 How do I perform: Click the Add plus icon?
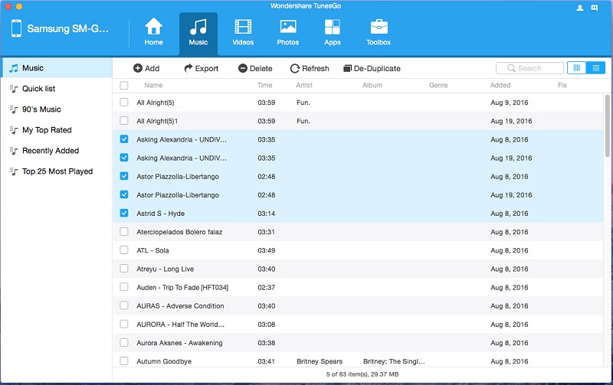138,68
